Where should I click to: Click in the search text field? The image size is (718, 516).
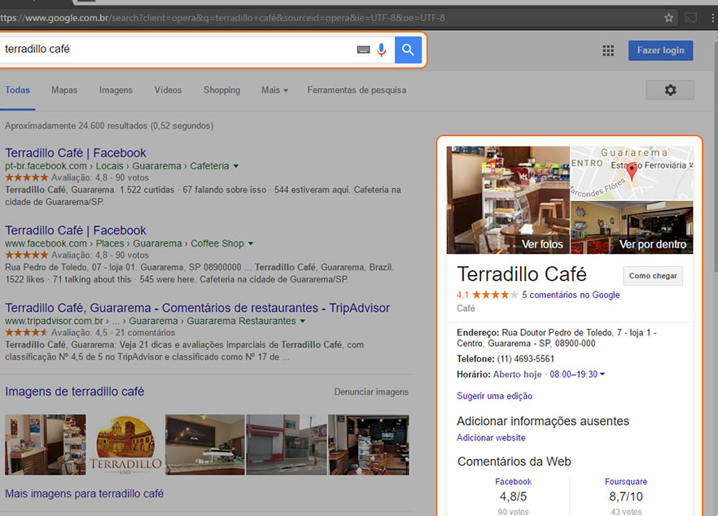[x=175, y=50]
